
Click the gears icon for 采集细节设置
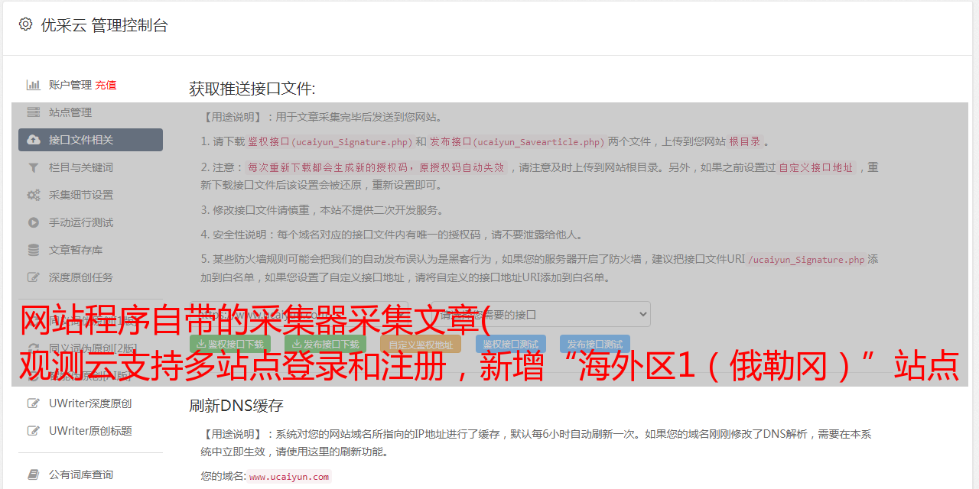point(34,195)
